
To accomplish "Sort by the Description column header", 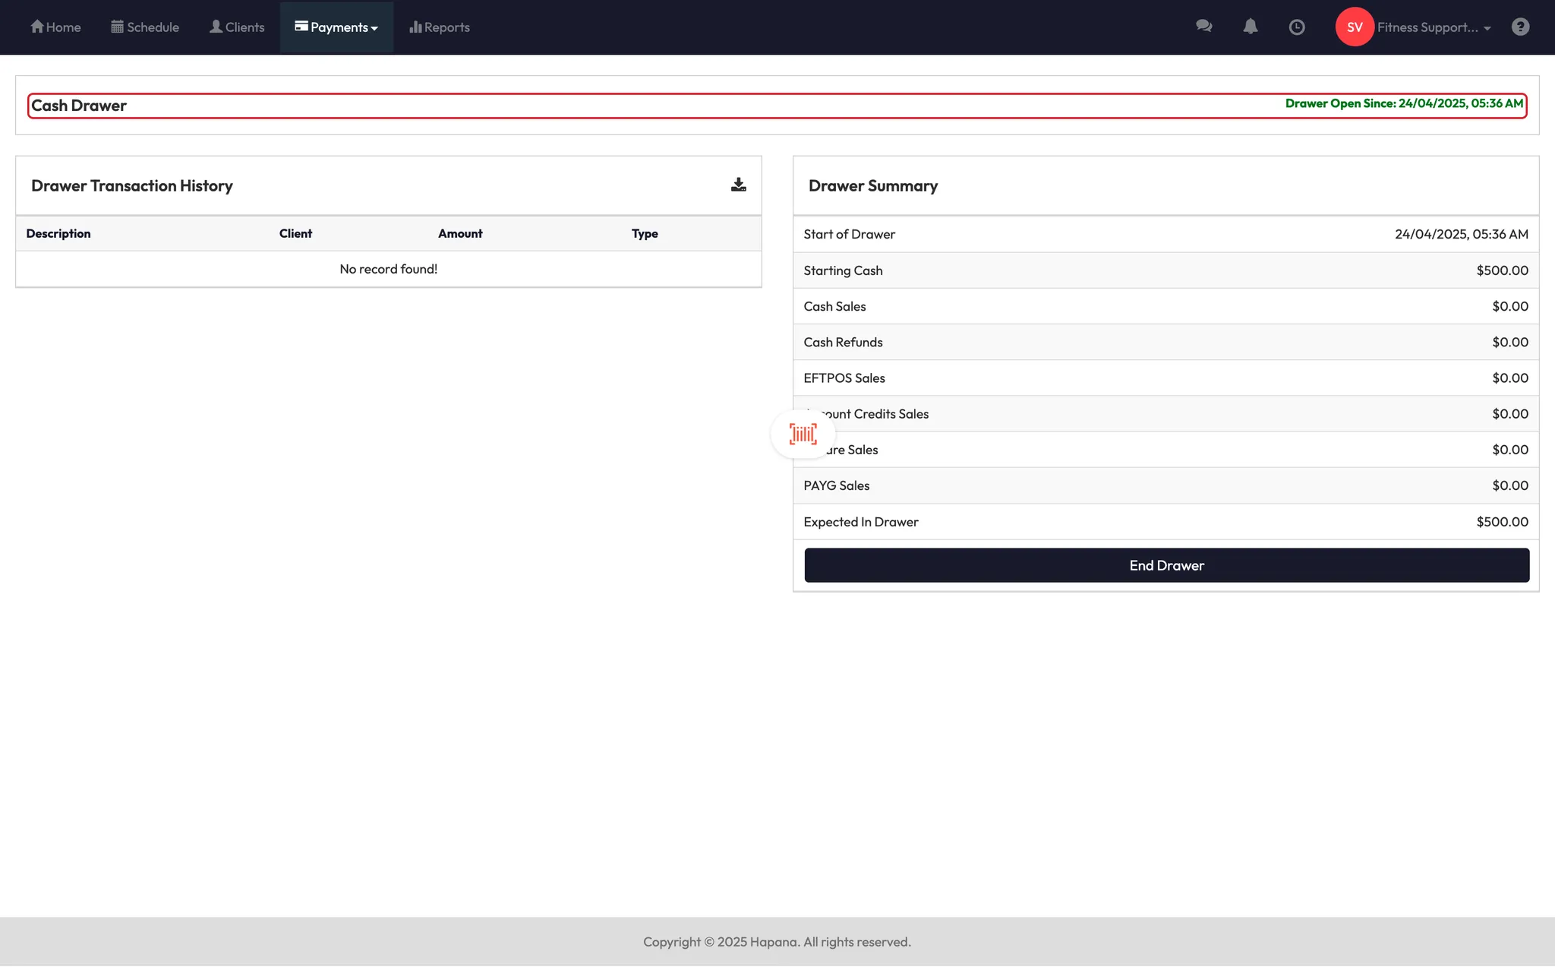I will (x=58, y=233).
